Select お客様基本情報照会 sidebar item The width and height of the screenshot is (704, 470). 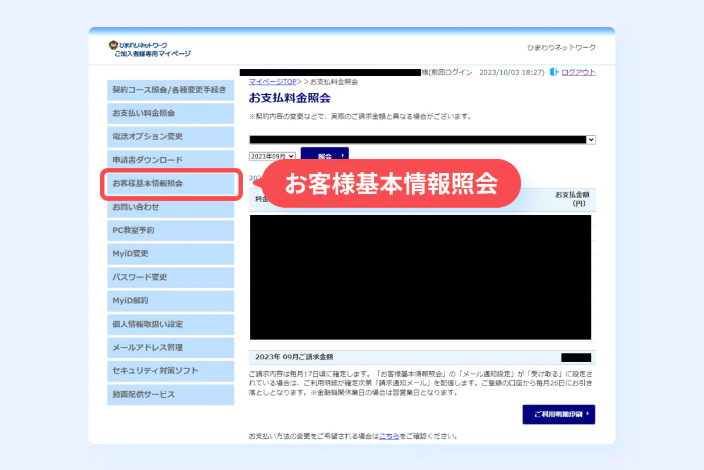tap(170, 183)
